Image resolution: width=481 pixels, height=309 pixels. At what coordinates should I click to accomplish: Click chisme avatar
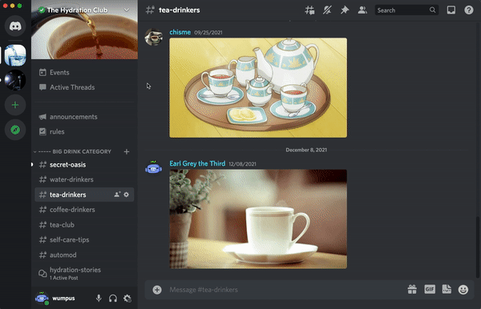153,38
